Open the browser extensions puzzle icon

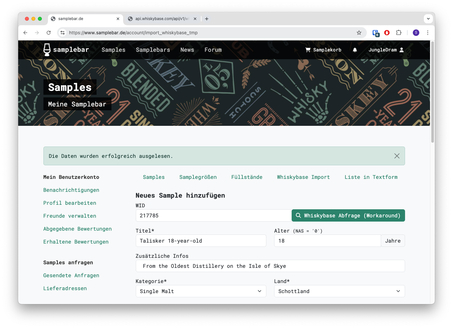tap(399, 33)
